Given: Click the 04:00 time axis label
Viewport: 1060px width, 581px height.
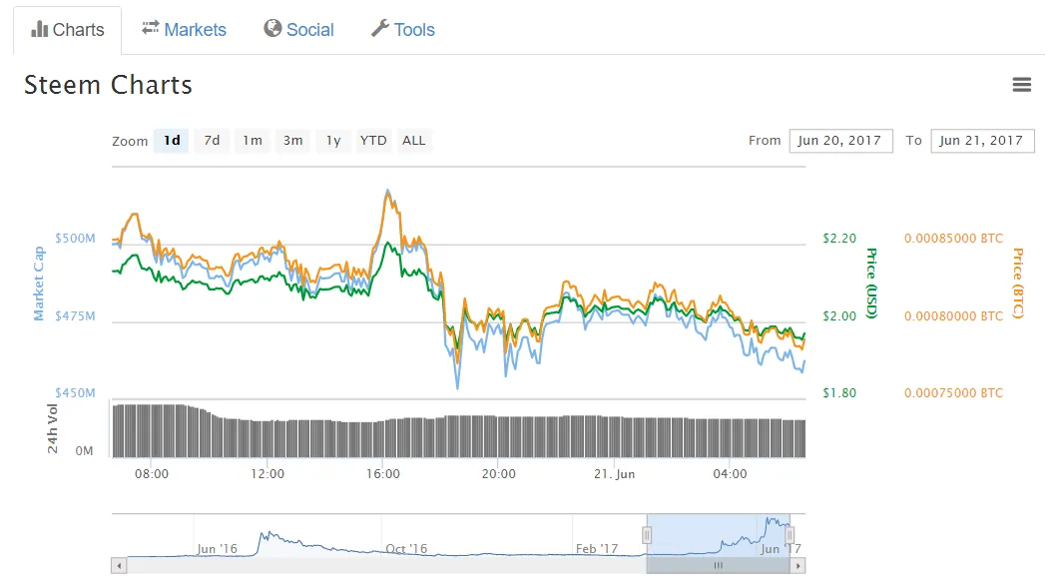Looking at the screenshot, I should pos(730,474).
